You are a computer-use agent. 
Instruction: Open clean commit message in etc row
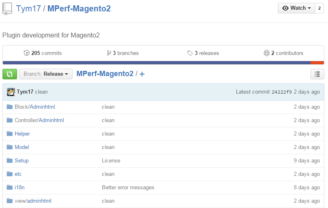click(108, 174)
